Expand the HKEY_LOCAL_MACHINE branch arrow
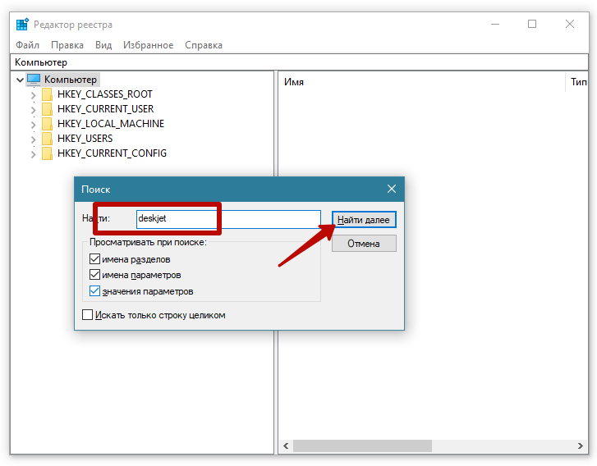Image resolution: width=597 pixels, height=466 pixels. tap(34, 124)
